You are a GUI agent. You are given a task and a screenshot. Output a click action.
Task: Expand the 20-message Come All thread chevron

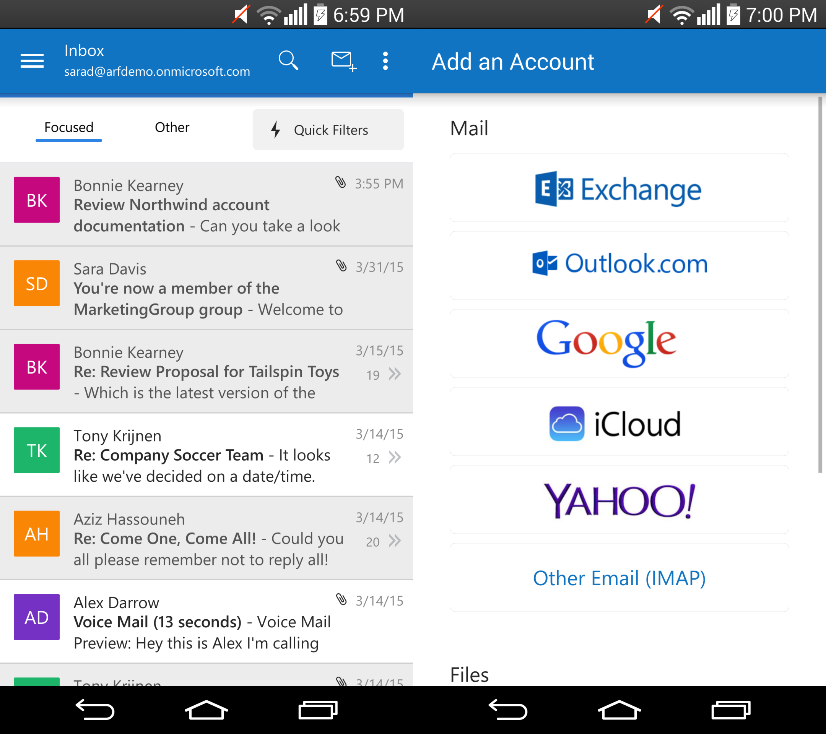[x=395, y=541]
